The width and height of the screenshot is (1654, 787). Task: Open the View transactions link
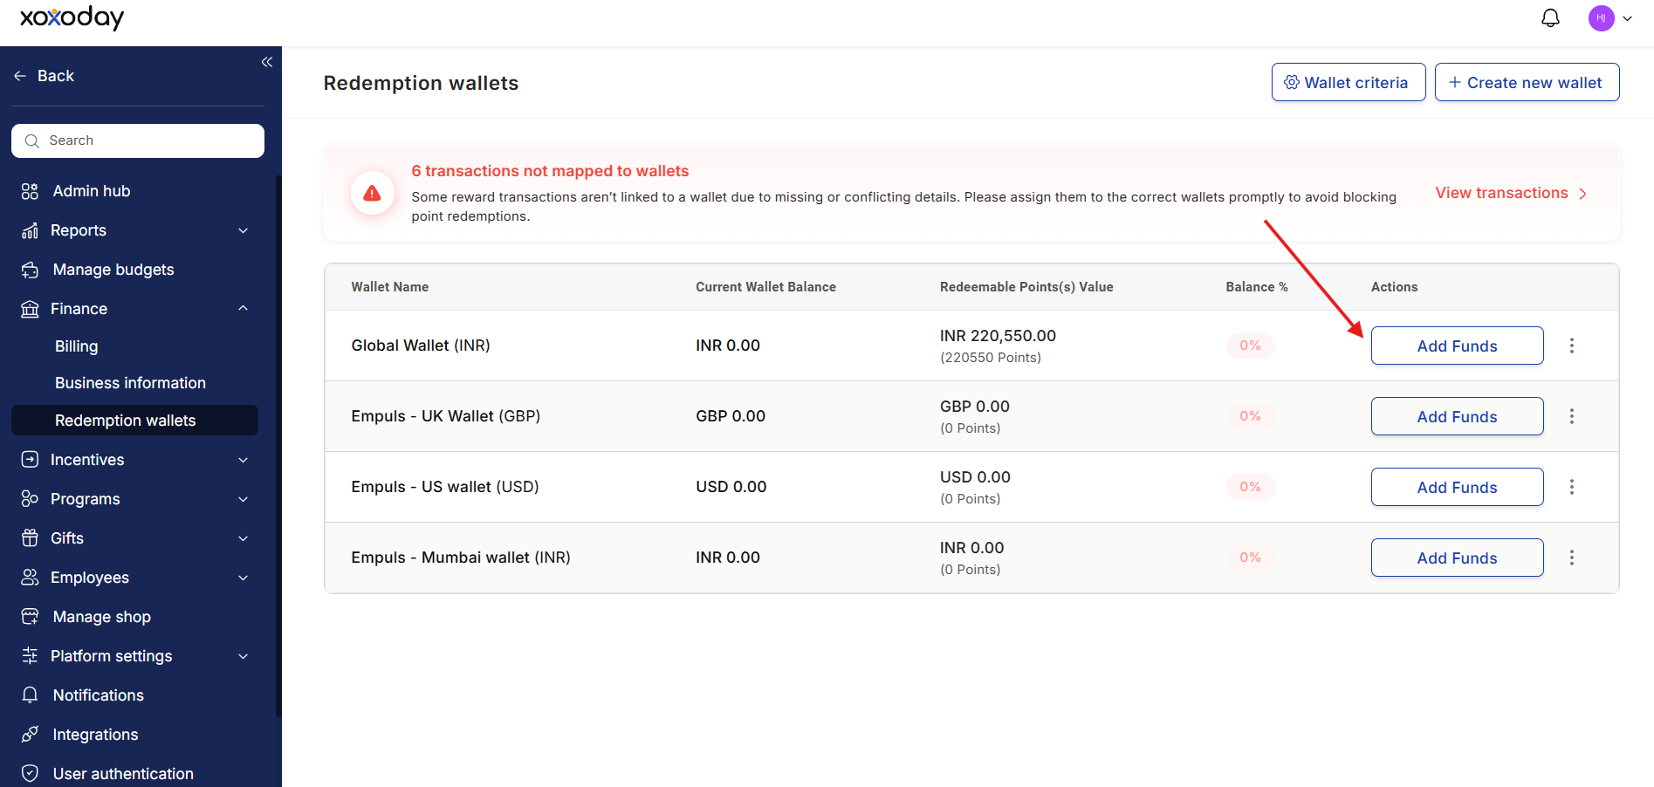[x=1511, y=193]
